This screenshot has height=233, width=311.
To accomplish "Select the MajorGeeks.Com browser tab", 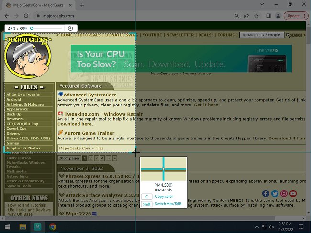I will point(39,5).
